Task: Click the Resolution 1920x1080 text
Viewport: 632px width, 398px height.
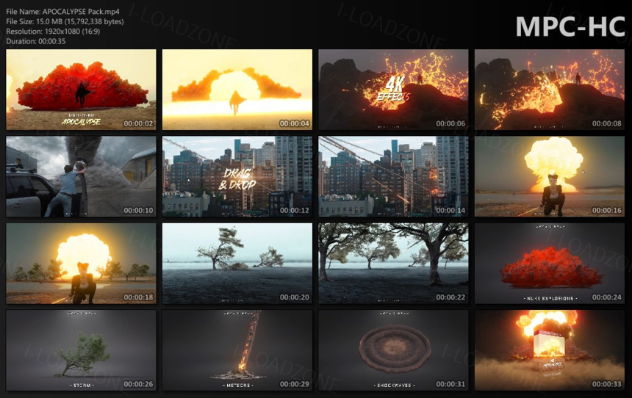Action: click(53, 31)
